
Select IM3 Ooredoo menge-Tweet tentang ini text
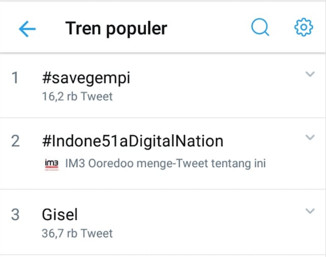pos(165,163)
